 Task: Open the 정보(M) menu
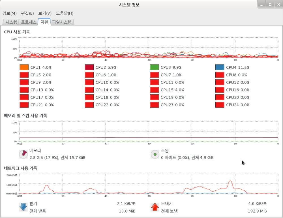click(x=10, y=13)
